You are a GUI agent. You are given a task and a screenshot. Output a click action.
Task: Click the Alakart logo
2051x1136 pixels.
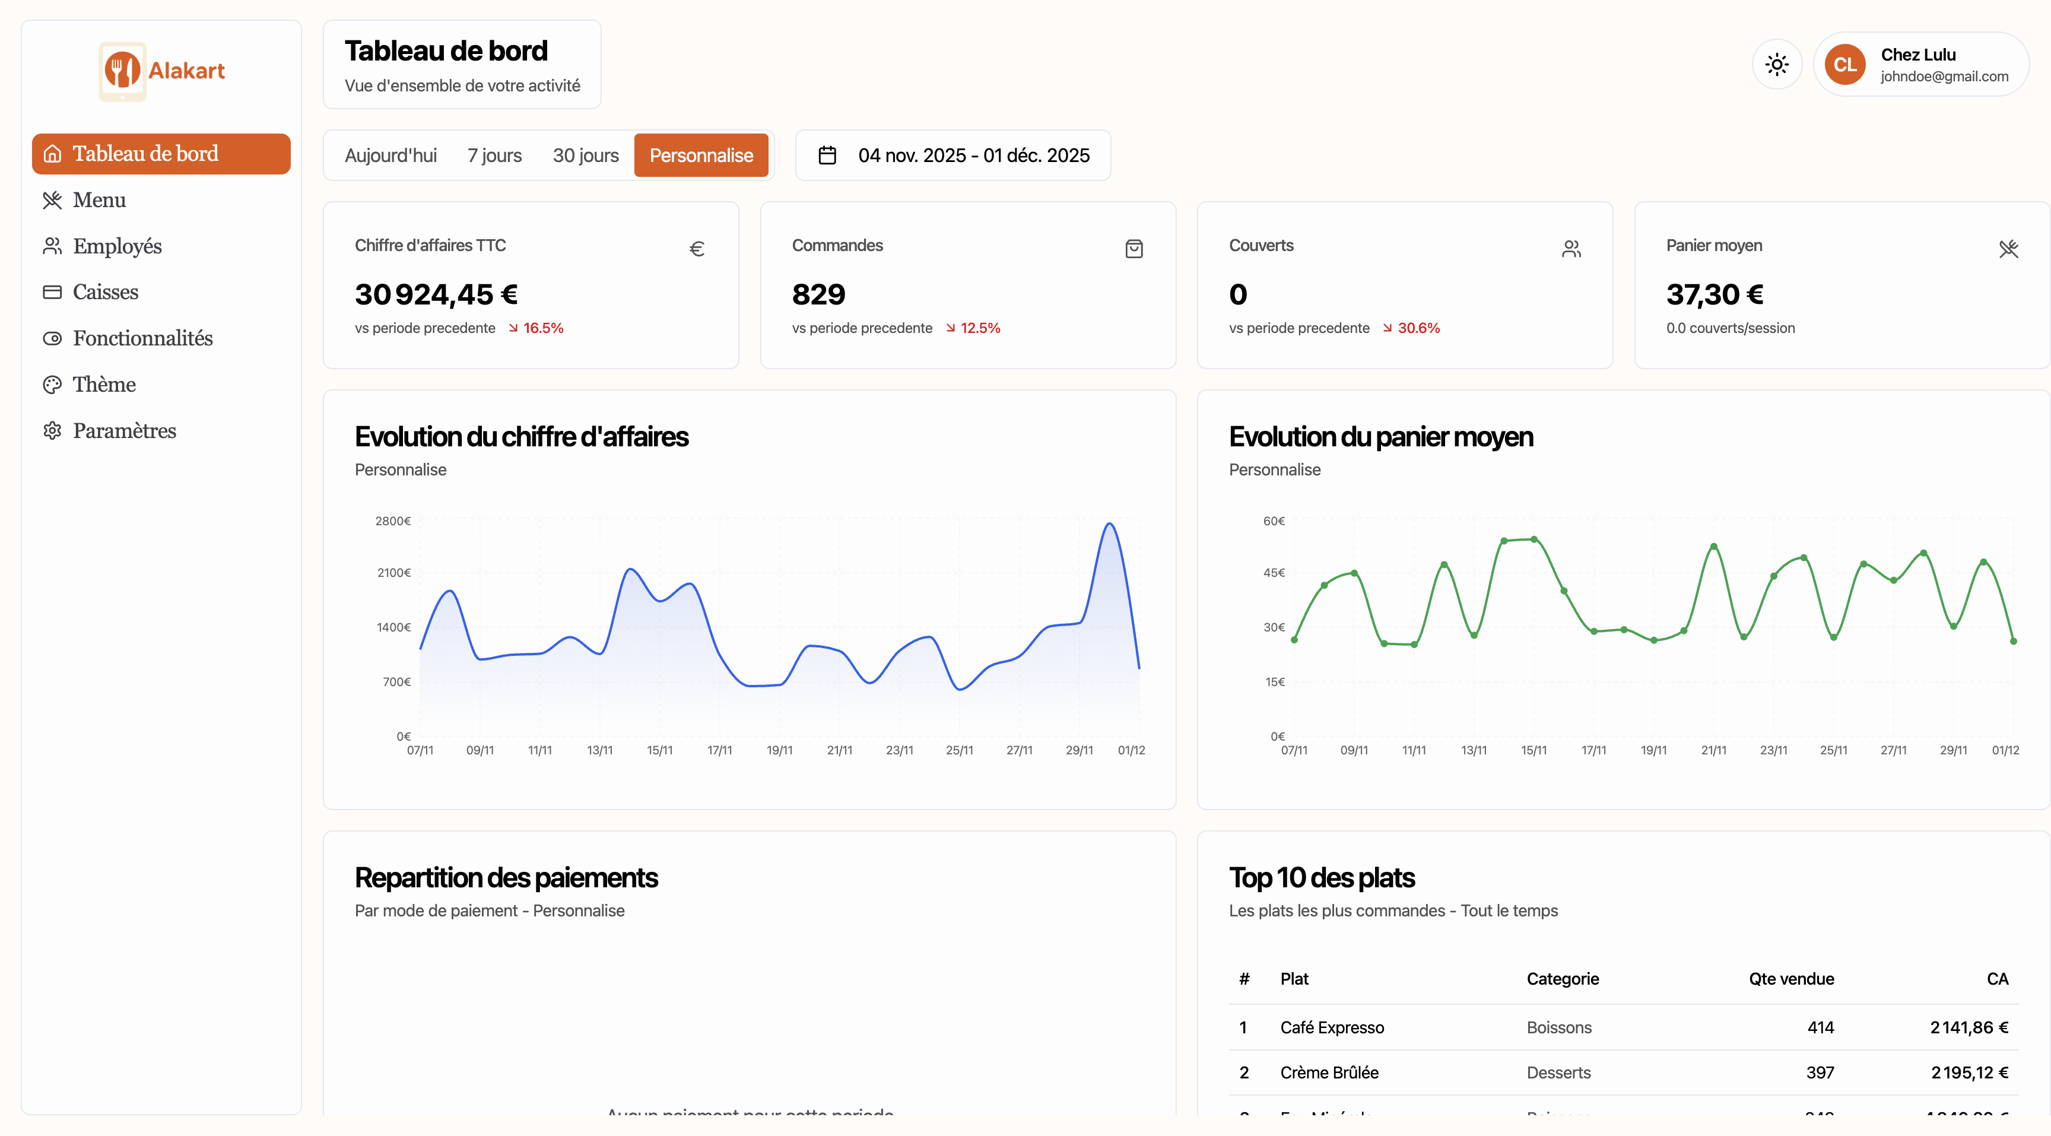(x=161, y=71)
